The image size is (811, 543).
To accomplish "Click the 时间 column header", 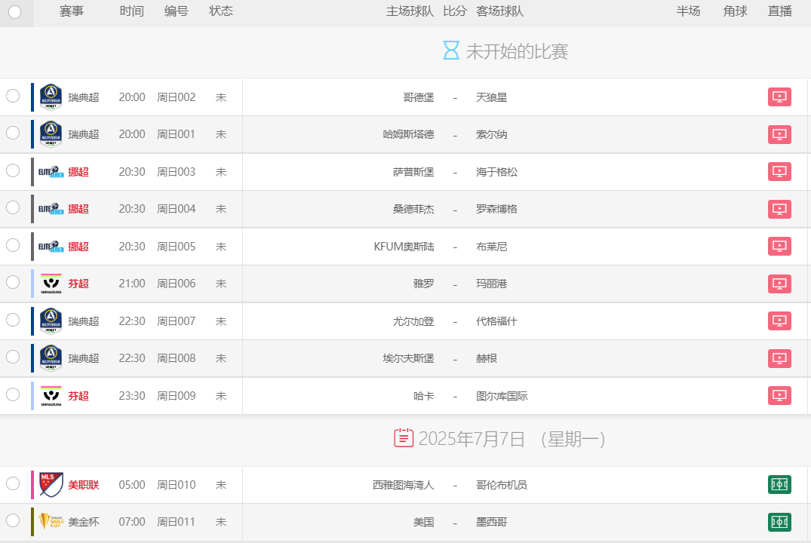I will point(131,11).
